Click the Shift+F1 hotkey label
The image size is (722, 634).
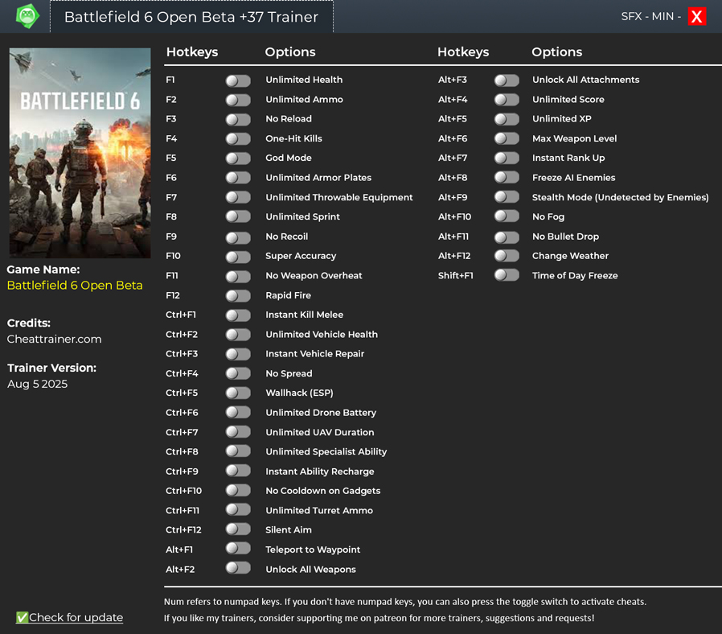click(x=455, y=275)
